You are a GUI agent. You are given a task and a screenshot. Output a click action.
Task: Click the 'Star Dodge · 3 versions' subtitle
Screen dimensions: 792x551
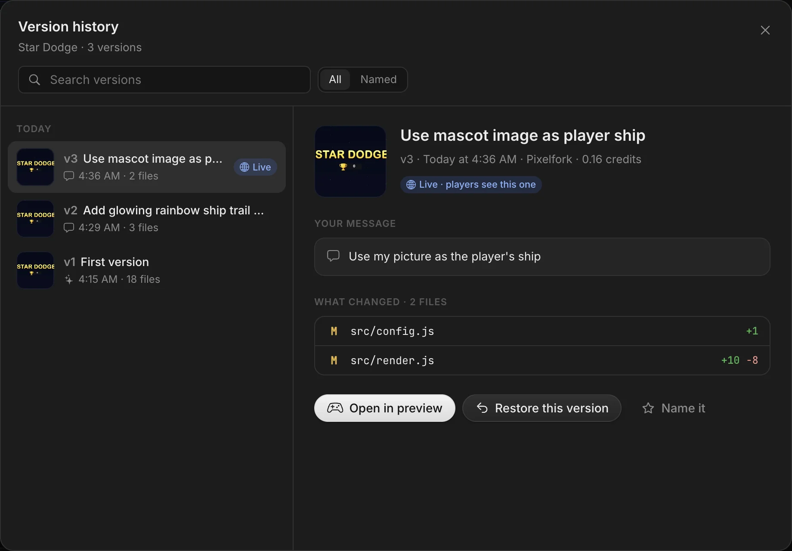pyautogui.click(x=80, y=47)
